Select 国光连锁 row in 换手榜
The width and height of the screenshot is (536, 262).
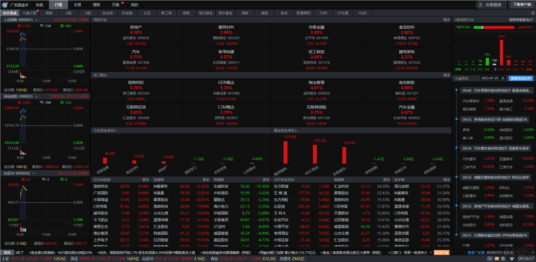coord(422,187)
